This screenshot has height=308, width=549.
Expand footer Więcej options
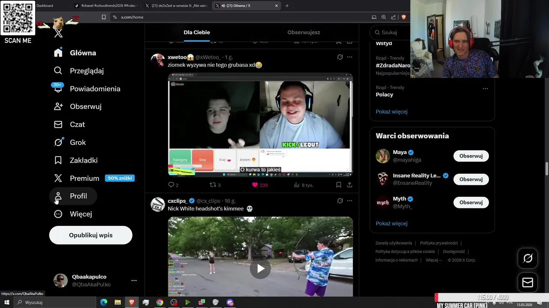point(434,260)
